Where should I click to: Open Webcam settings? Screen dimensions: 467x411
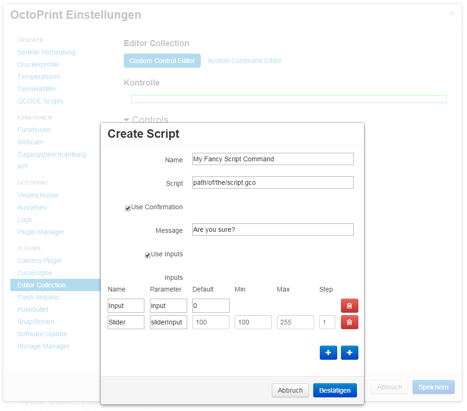[31, 142]
